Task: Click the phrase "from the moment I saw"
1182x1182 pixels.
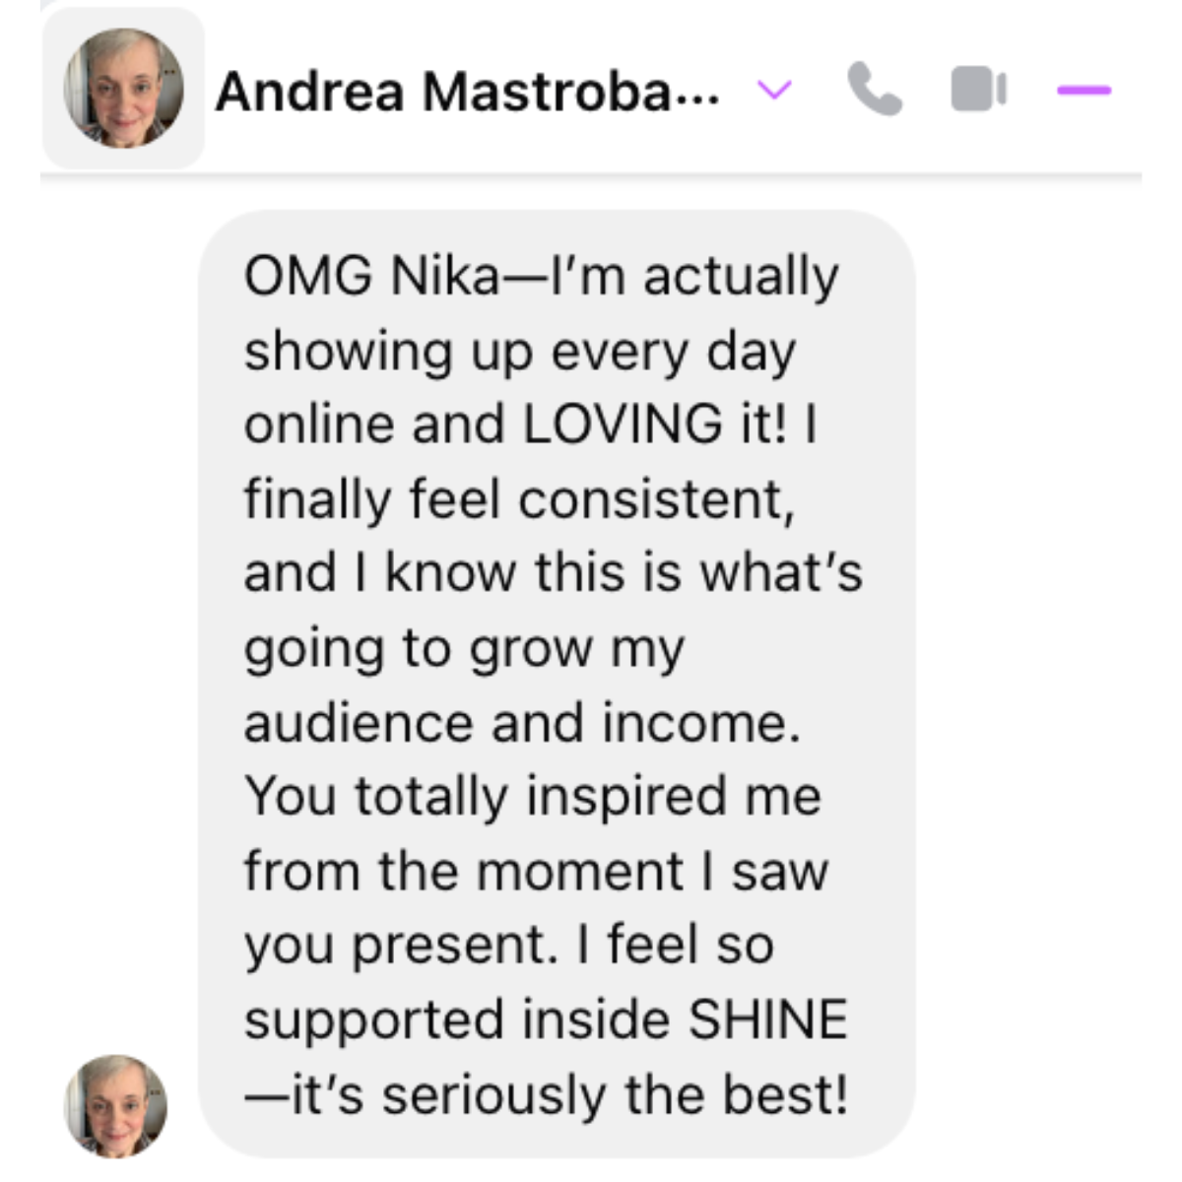Action: click(536, 871)
